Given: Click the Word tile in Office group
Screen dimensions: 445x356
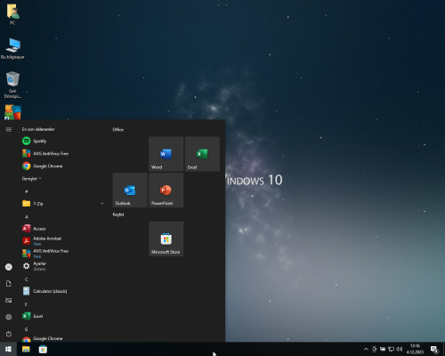Looking at the screenshot, I should click(x=166, y=154).
